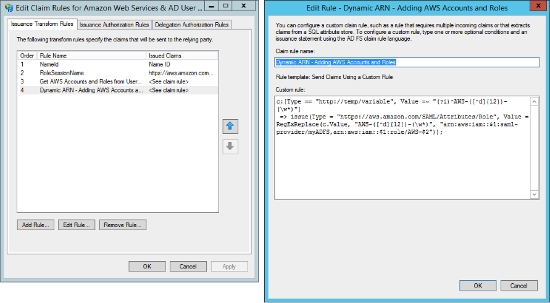The image size is (550, 303).
Task: Click Custom rule scrollbar up arrow
Action: pyautogui.click(x=534, y=102)
